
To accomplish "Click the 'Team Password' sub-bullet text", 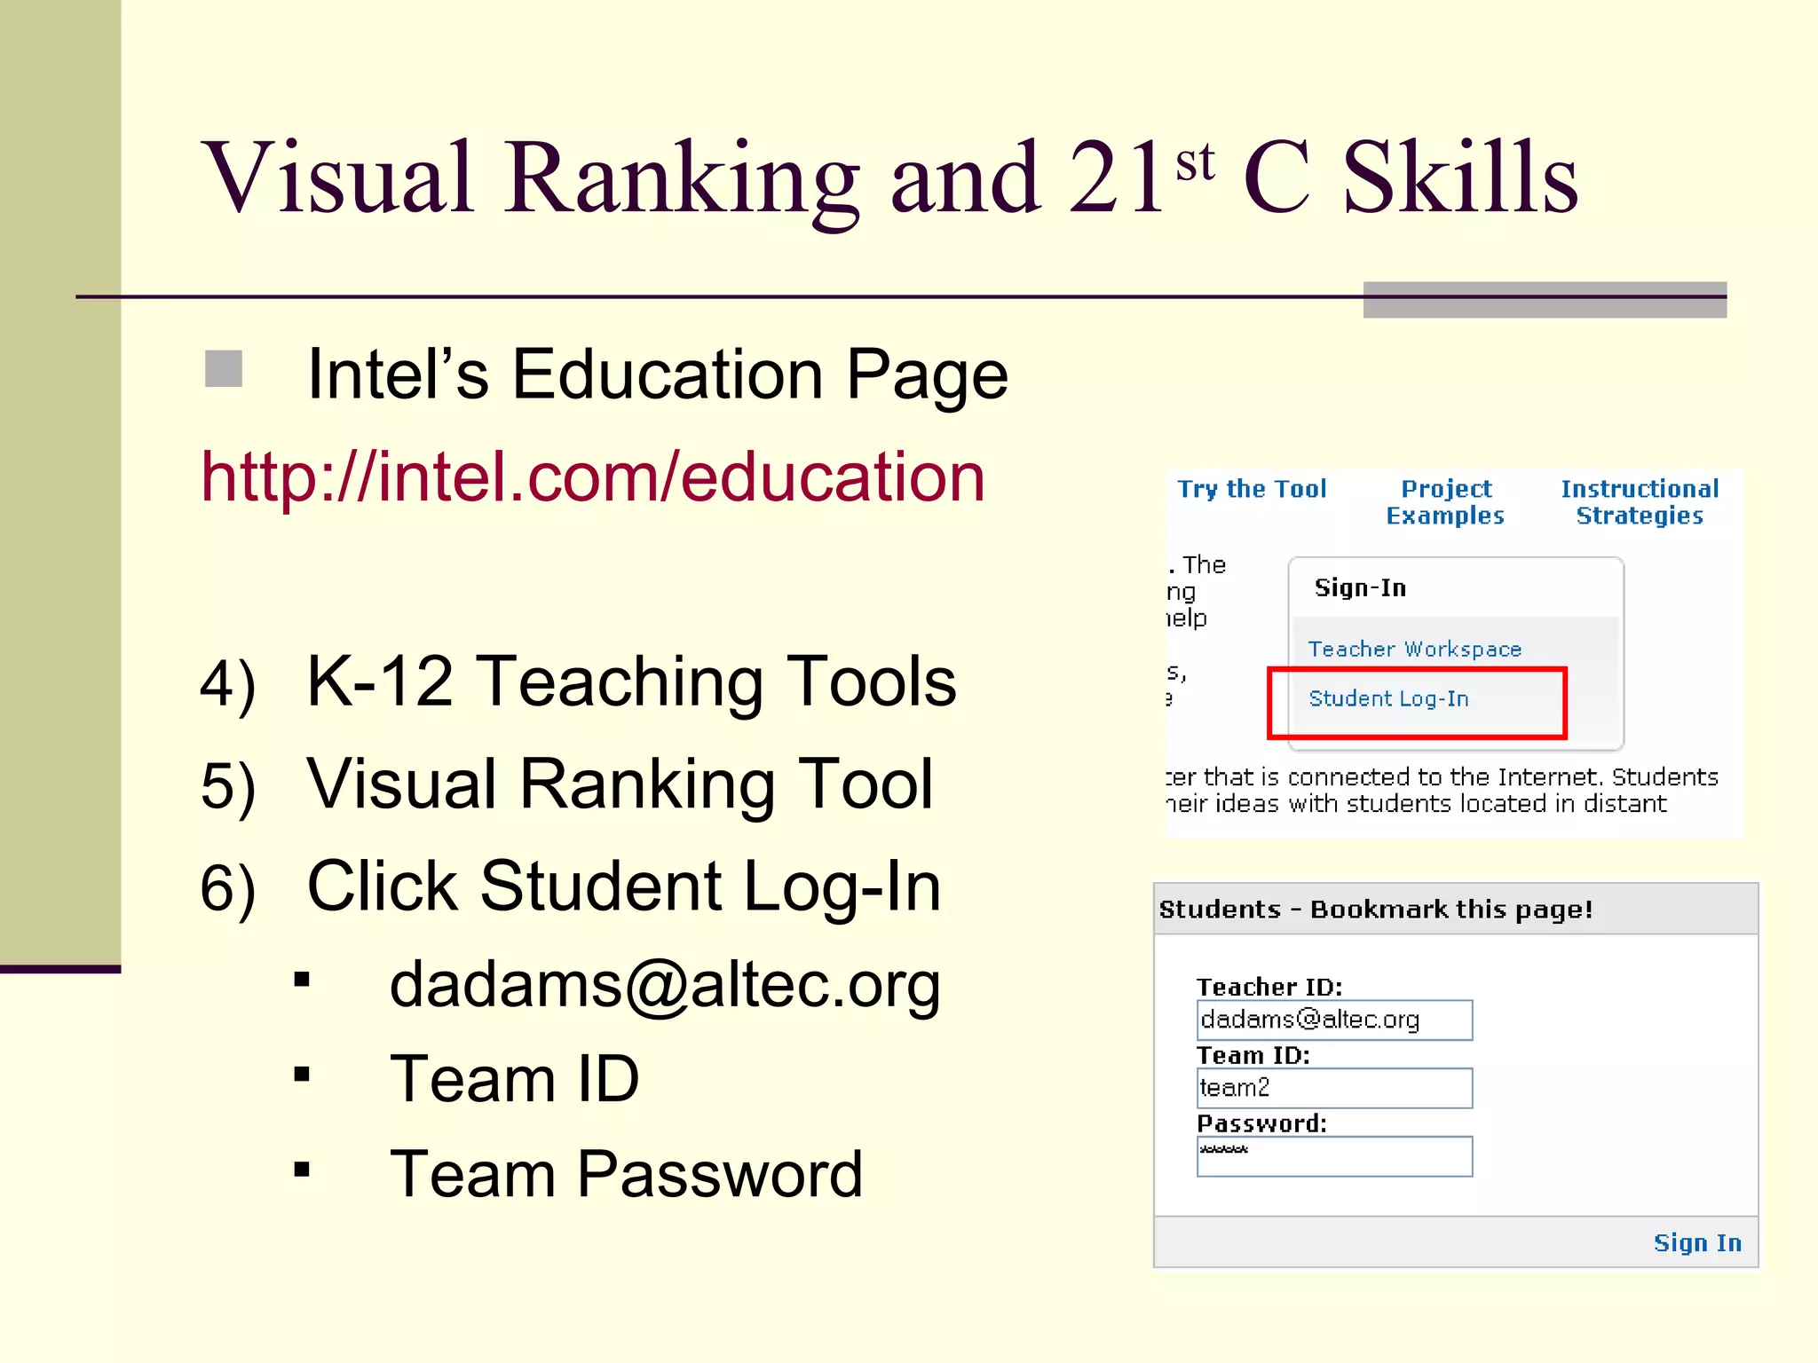I will click(x=626, y=1174).
